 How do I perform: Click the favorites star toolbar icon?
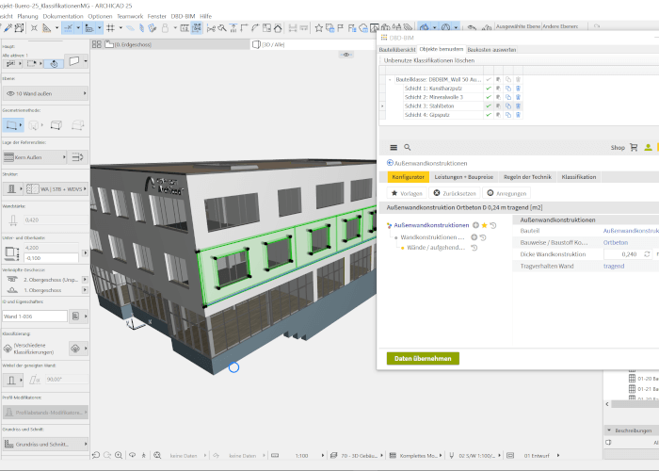(319, 28)
